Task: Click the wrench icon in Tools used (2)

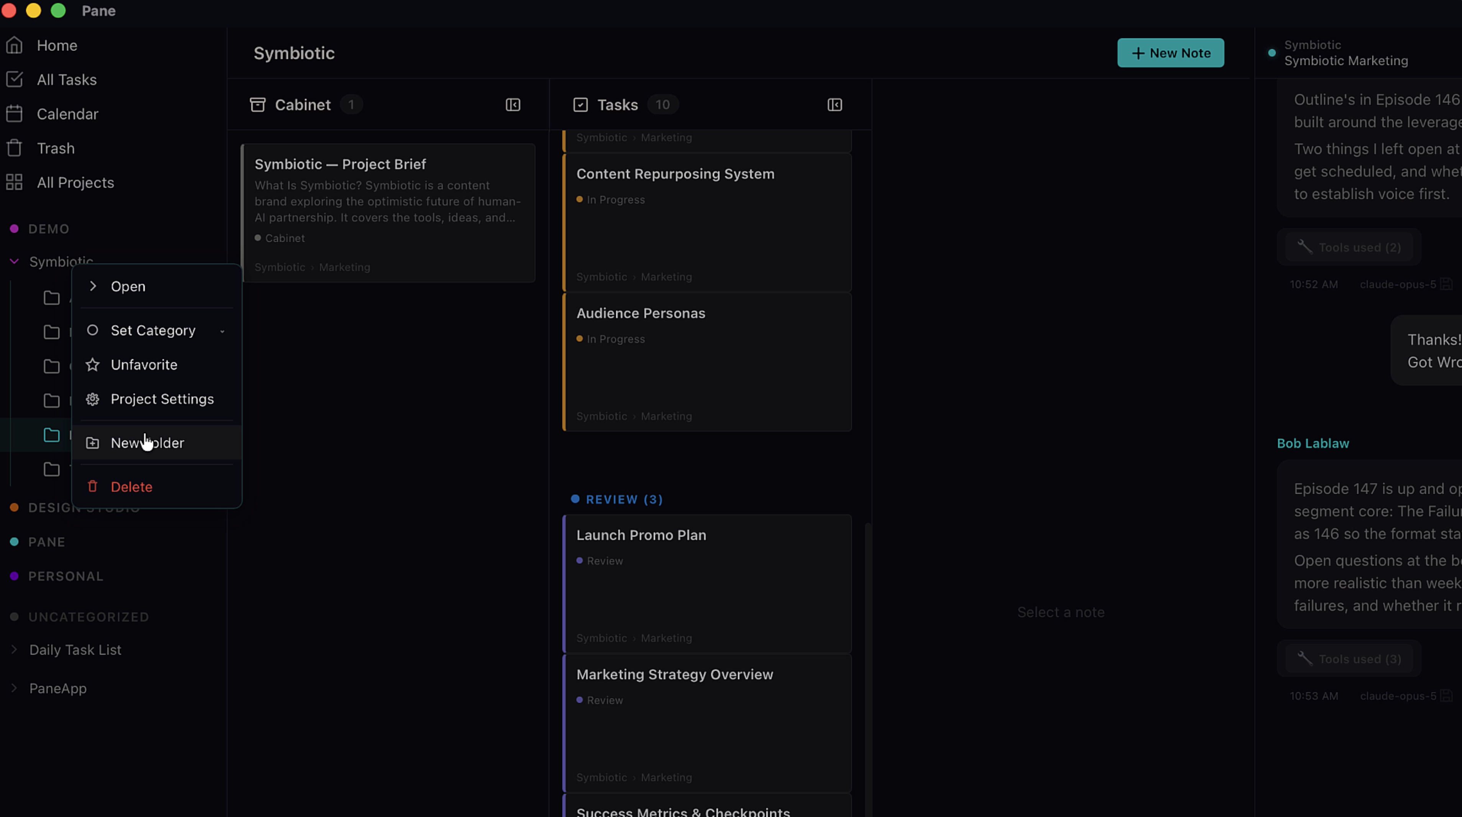Action: (1305, 247)
